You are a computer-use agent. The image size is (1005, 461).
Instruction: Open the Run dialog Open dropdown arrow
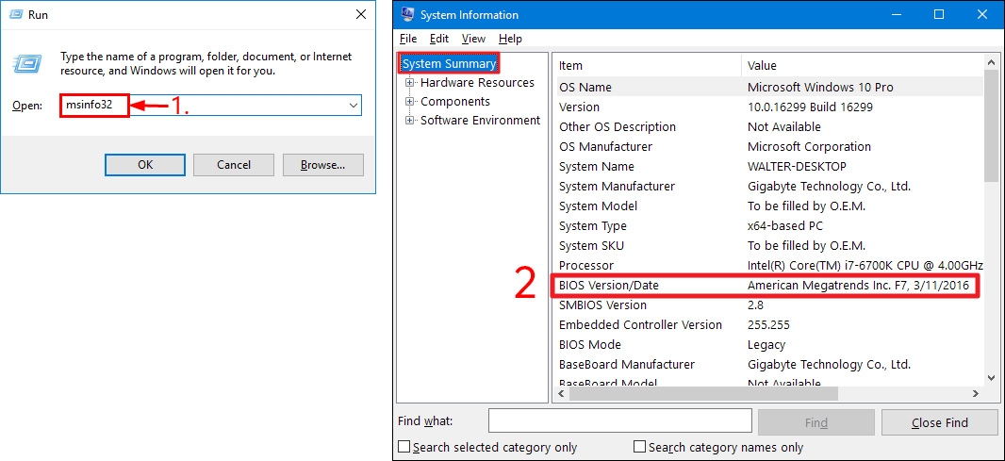354,106
